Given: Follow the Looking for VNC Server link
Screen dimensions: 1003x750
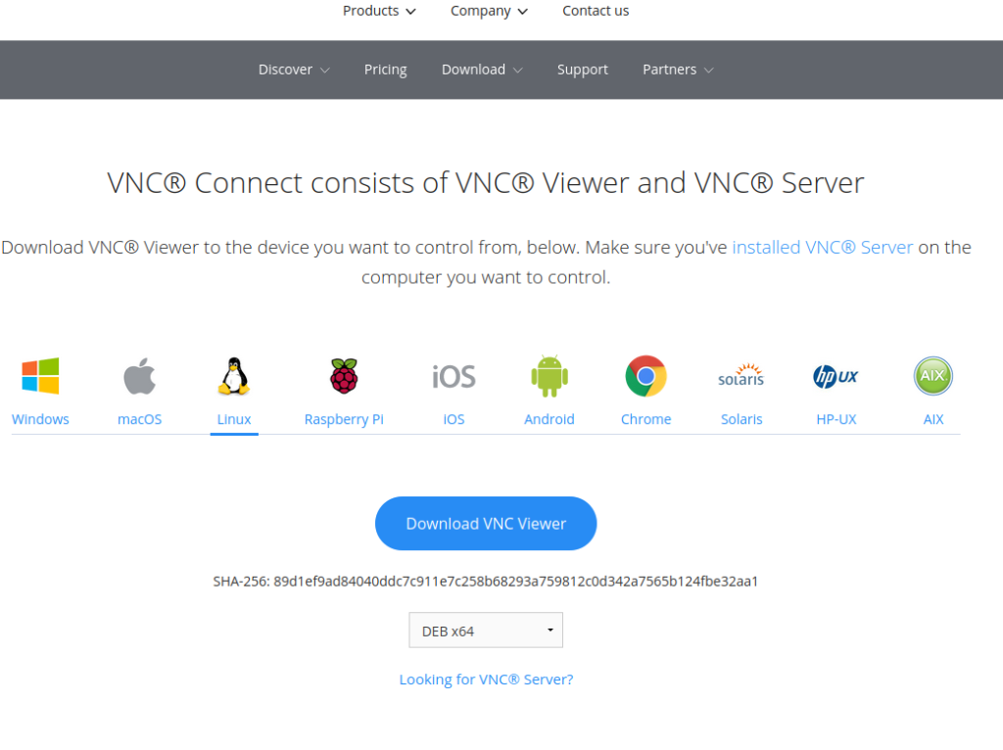Looking at the screenshot, I should tap(486, 680).
